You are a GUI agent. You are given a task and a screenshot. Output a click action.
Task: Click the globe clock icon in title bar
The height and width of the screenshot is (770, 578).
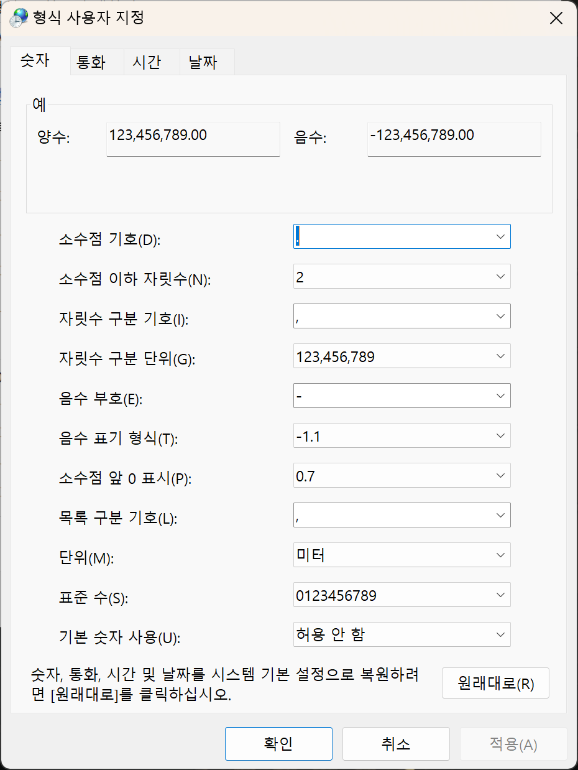click(19, 17)
